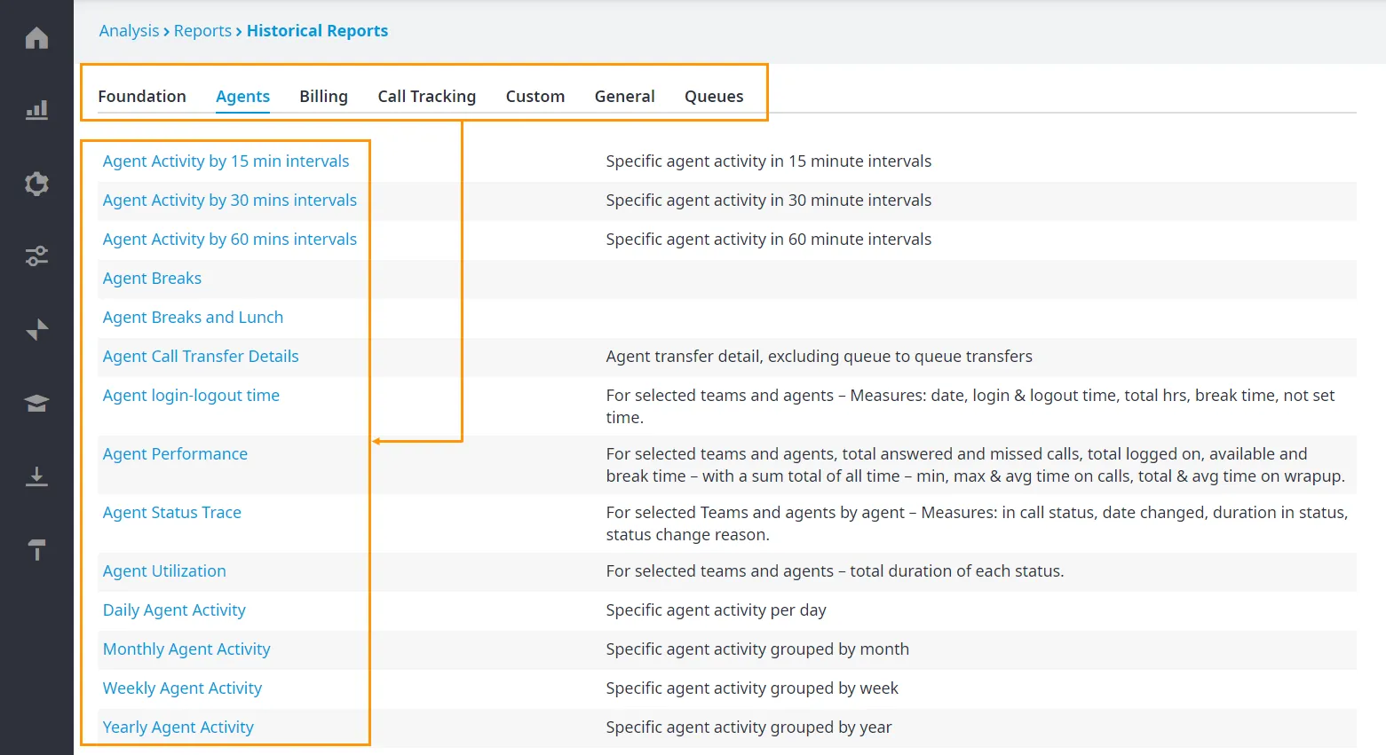
Task: Click the download icon in the sidebar
Action: pyautogui.click(x=36, y=477)
